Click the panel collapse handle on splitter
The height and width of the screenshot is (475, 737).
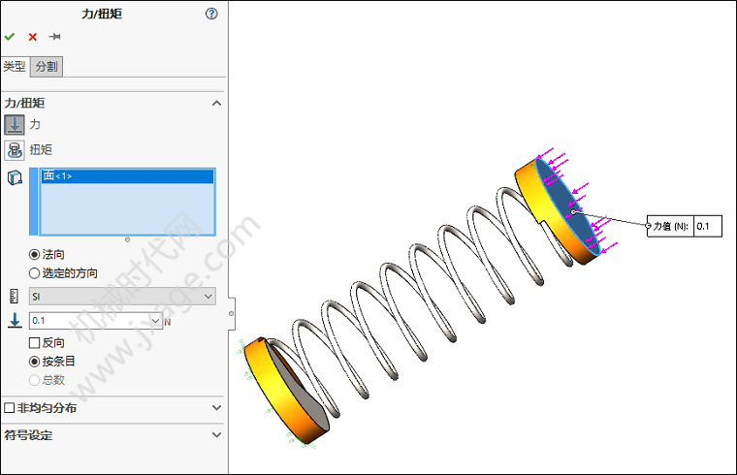tap(231, 313)
